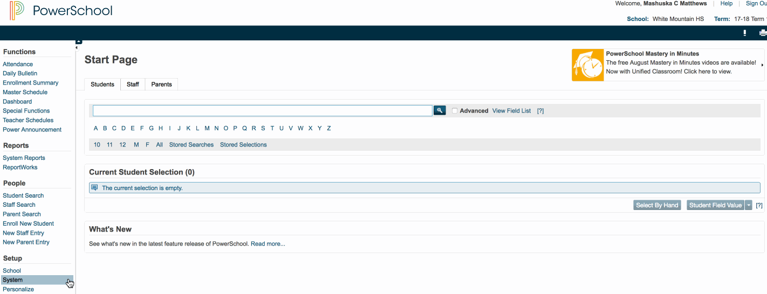The height and width of the screenshot is (294, 767).
Task: Click the printer icon in header bar
Action: click(x=763, y=33)
